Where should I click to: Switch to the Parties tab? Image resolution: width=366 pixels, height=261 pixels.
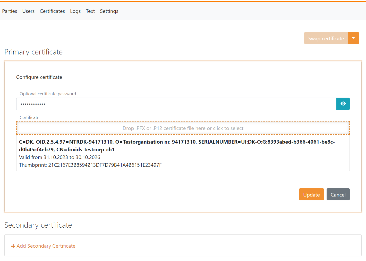(x=10, y=11)
